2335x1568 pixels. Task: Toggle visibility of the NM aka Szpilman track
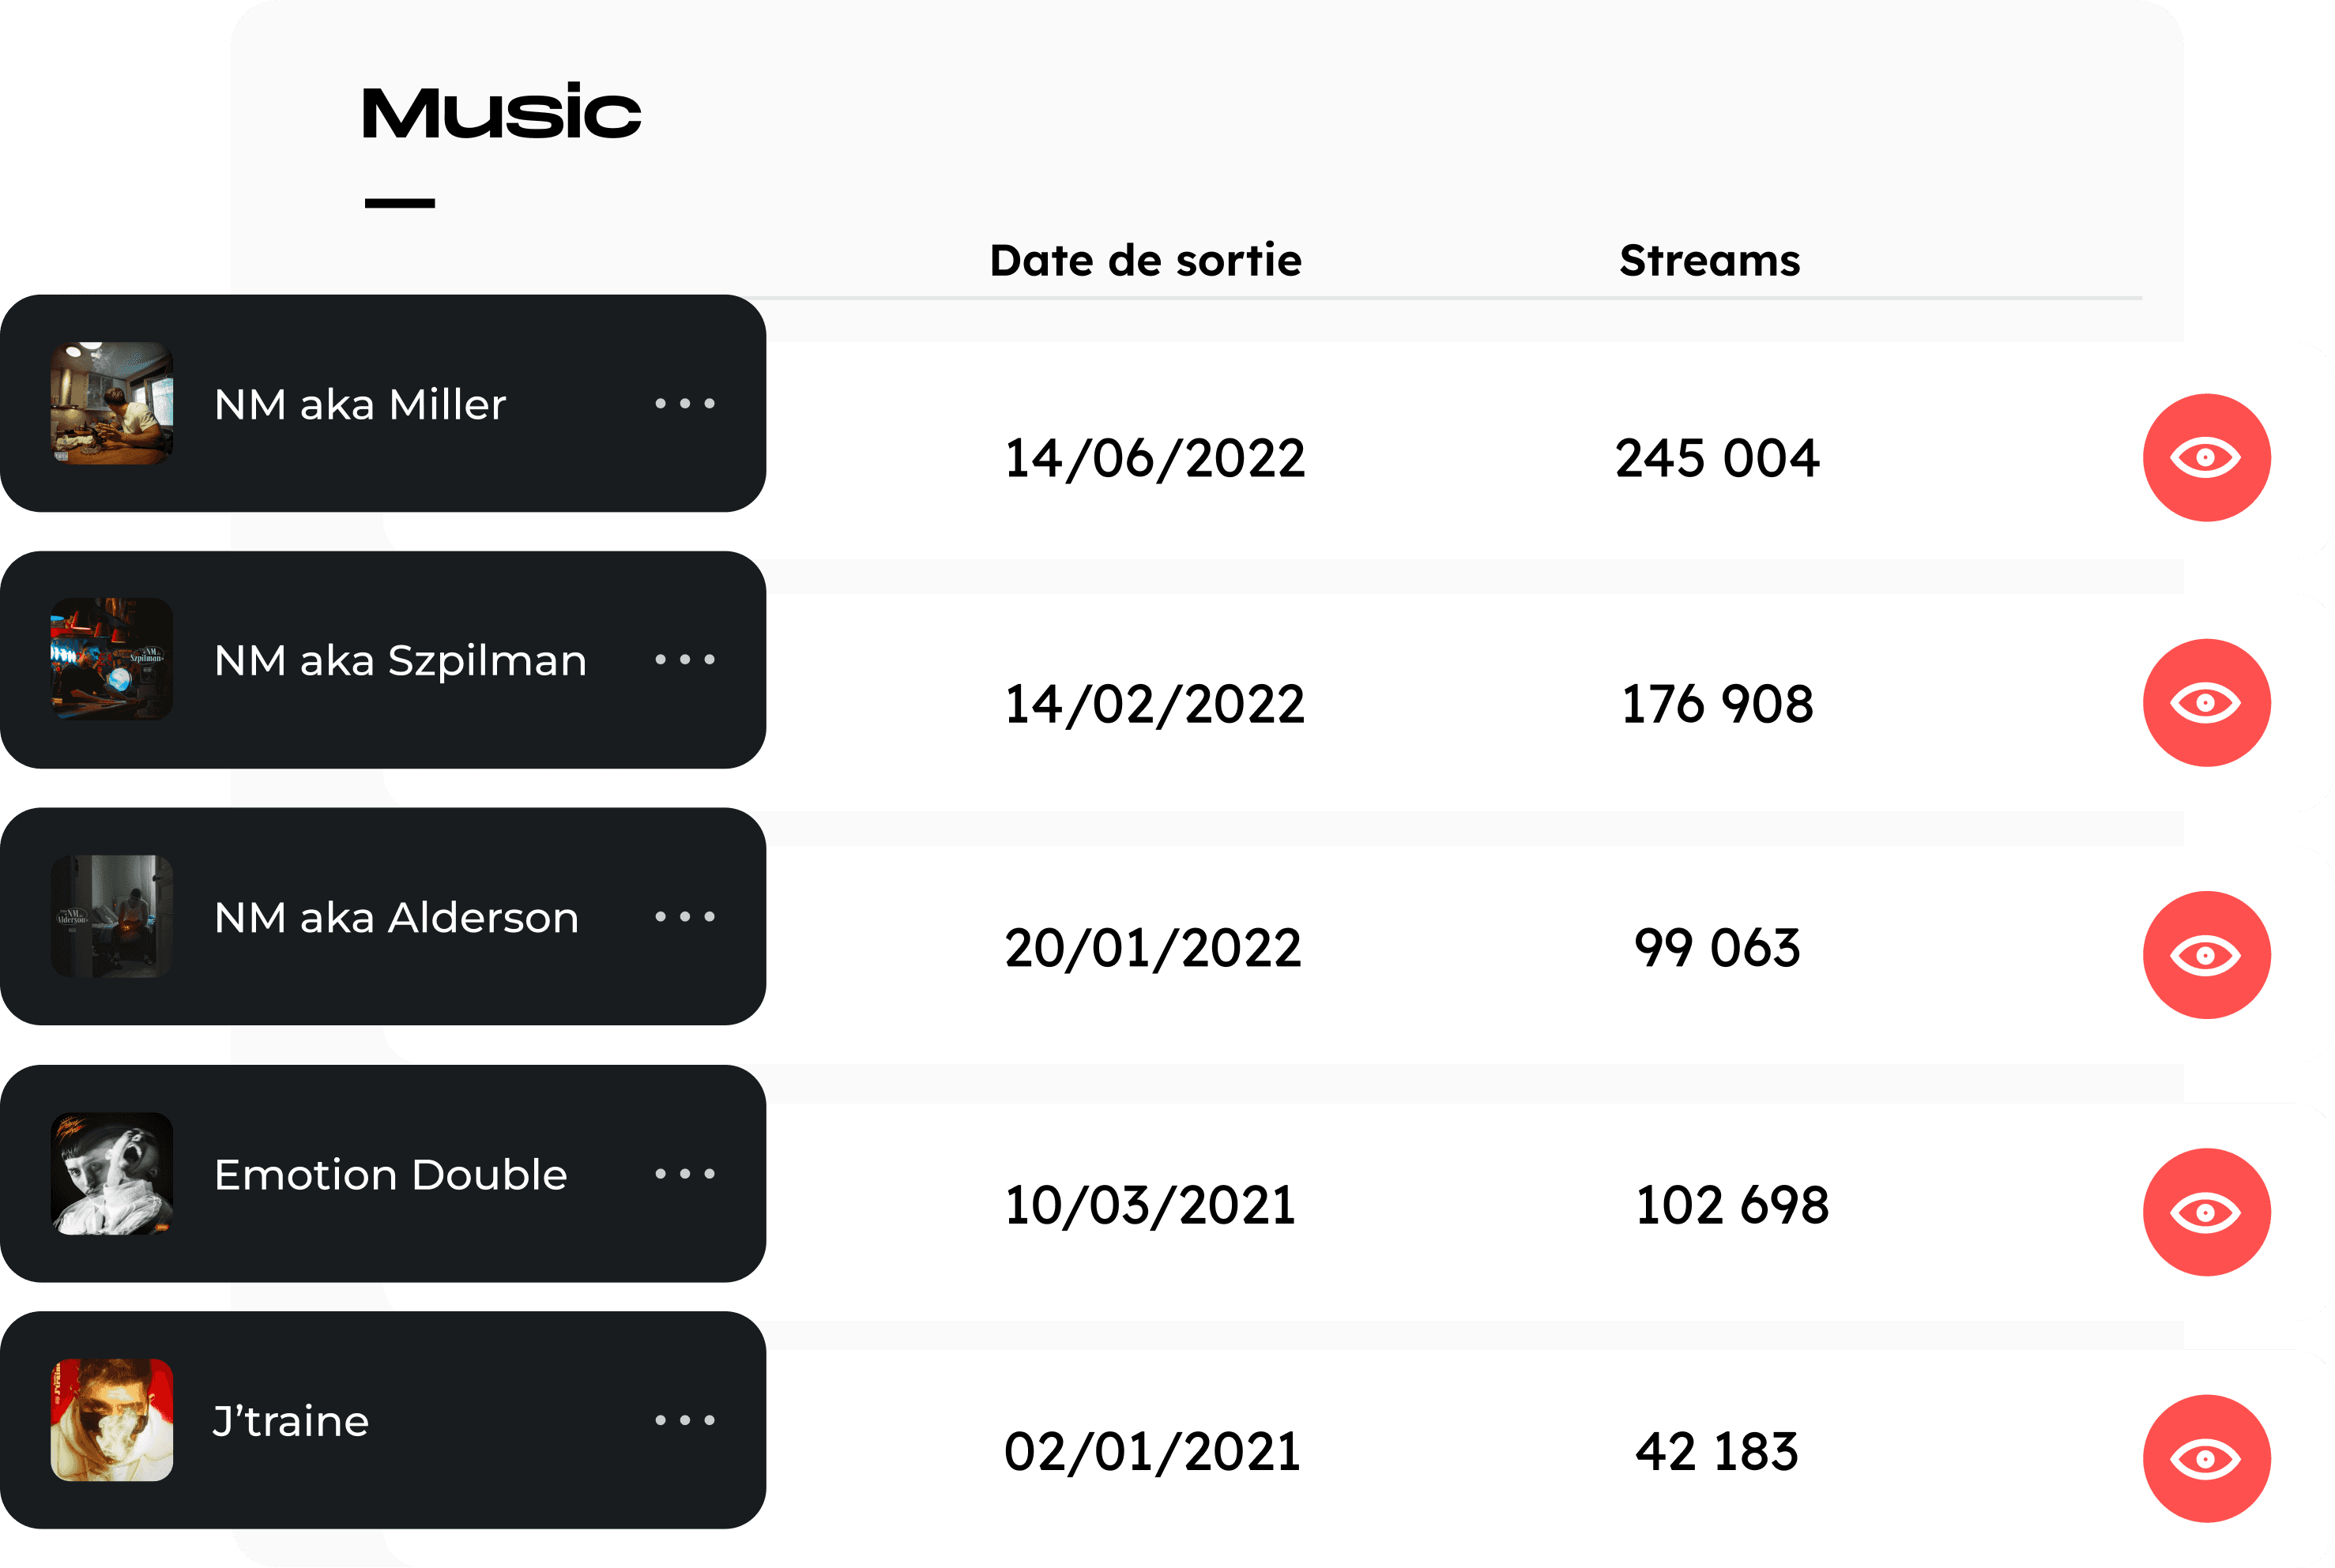click(2206, 703)
